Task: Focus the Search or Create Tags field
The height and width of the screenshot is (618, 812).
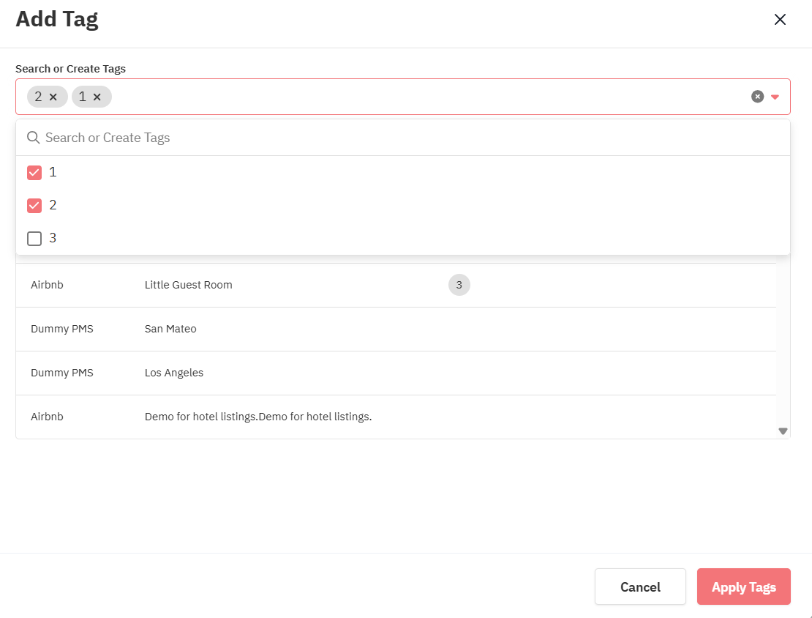Action: [410, 138]
